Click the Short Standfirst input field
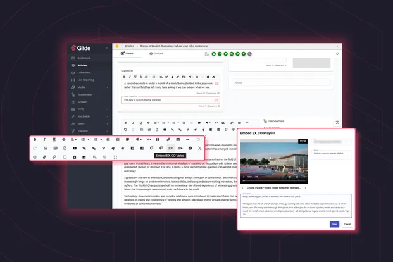Screen dimensions: 393x262 (x=170, y=100)
